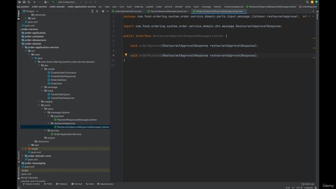
Task: Collapse the order-application-service module
Action: (23, 47)
